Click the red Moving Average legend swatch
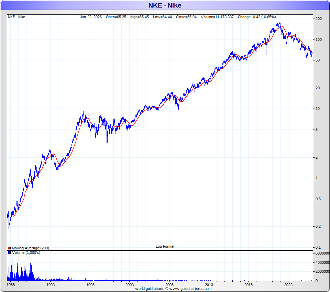Image resolution: width=330 pixels, height=292 pixels. [x=9, y=248]
